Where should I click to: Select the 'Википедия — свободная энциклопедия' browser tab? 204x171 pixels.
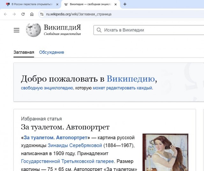(x=91, y=4)
